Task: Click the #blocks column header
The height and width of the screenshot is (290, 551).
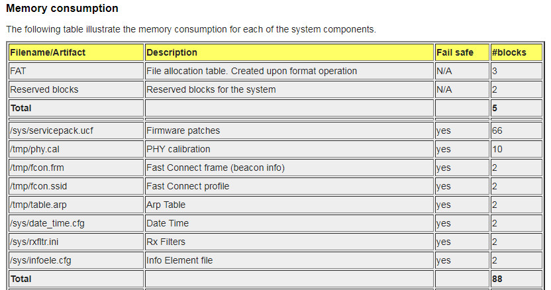Action: [509, 52]
